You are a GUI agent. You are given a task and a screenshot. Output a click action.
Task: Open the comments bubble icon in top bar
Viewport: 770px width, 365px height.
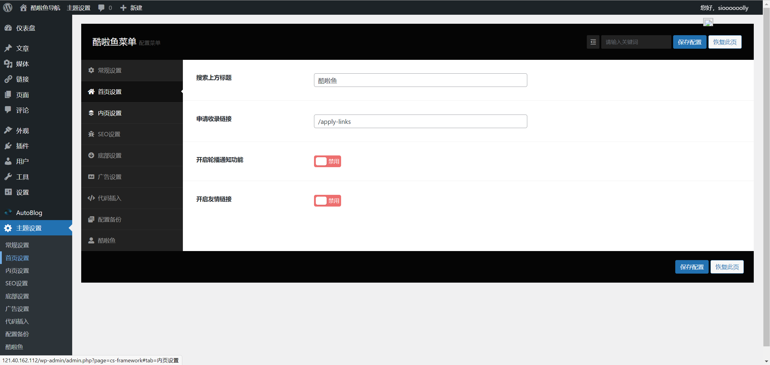pos(101,7)
